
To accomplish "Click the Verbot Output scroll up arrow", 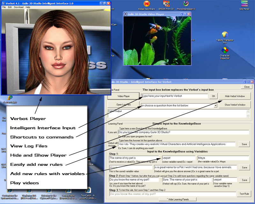I will [x=248, y=111].
